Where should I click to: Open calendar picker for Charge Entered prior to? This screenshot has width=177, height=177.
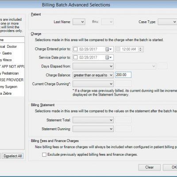coord(108,49)
